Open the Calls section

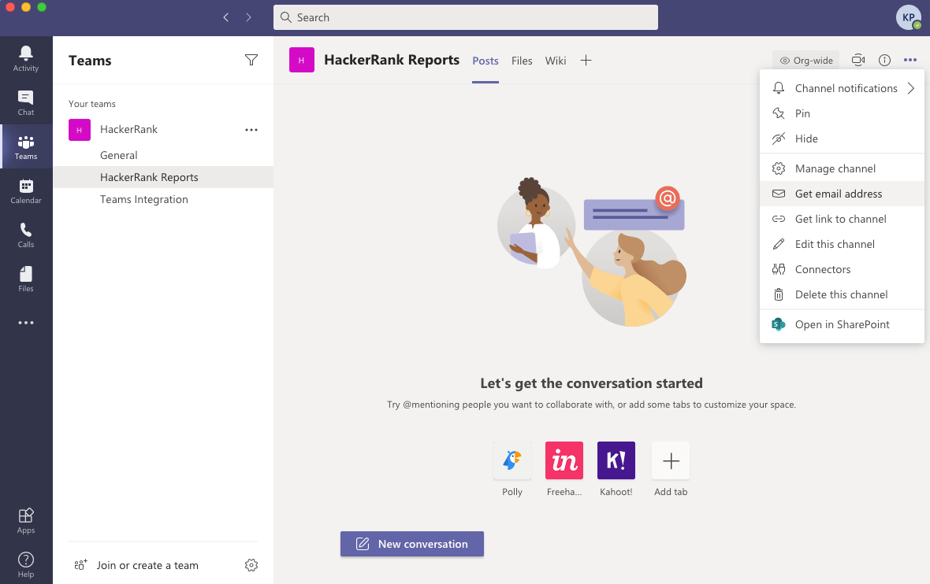[x=26, y=235]
